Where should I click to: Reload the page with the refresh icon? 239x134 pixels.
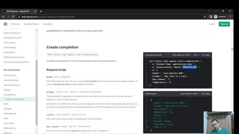coord(13,17)
